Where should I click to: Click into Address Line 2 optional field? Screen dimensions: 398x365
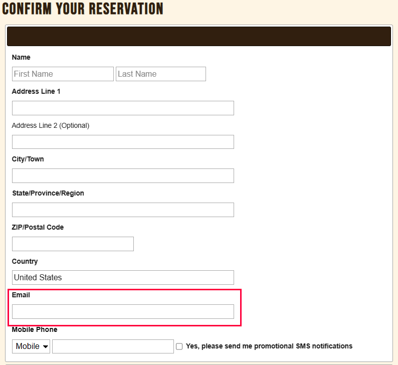(x=123, y=142)
